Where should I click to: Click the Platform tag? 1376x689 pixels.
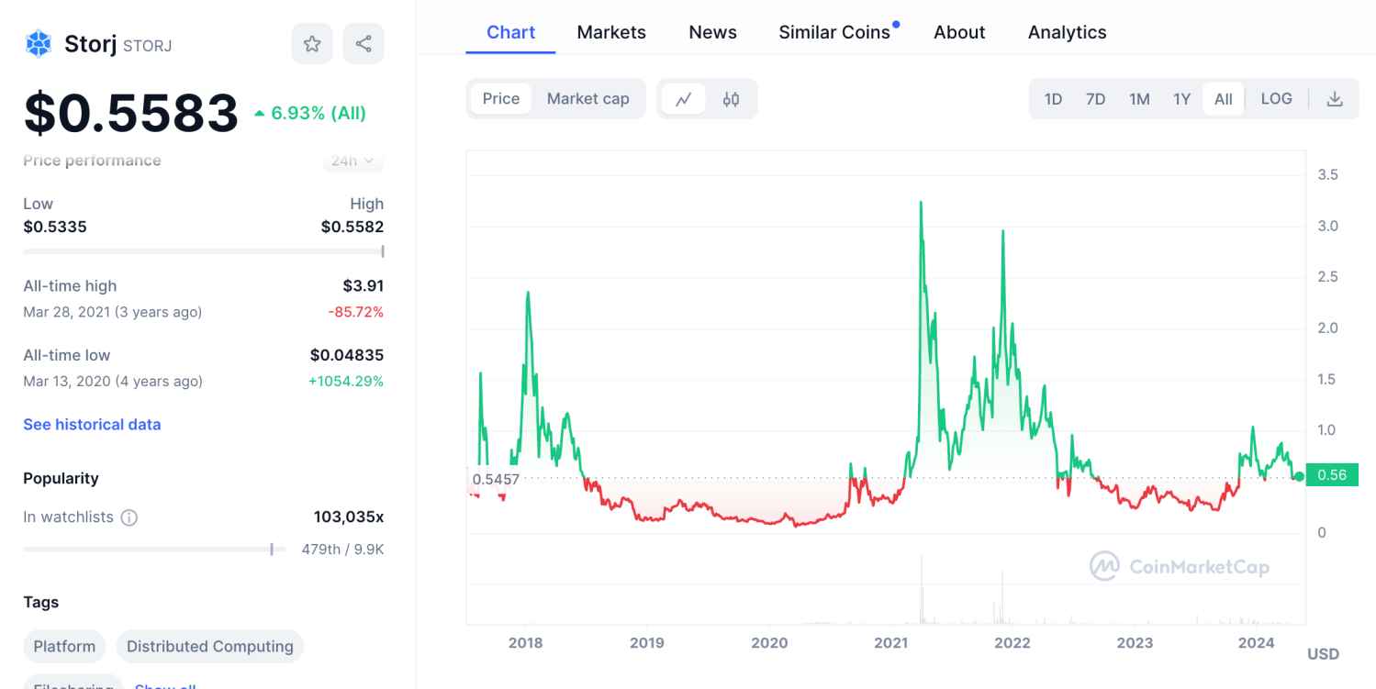[64, 646]
